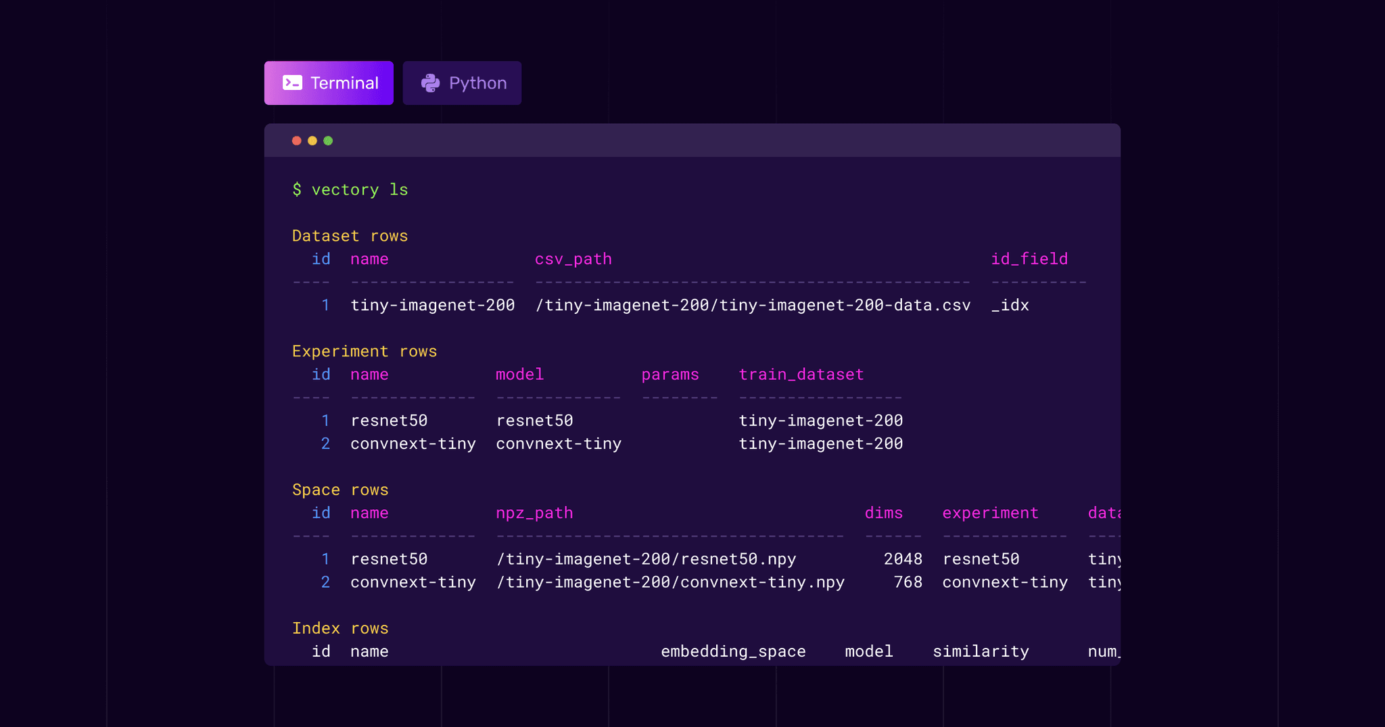Click the Space rows section heading
This screenshot has height=727, width=1385.
pyautogui.click(x=340, y=489)
